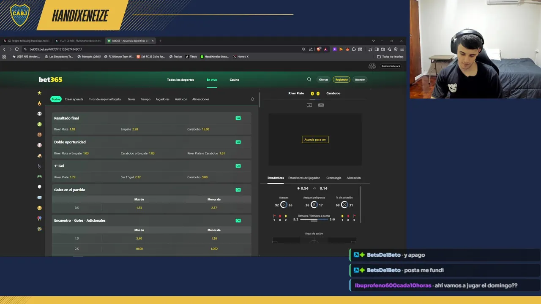This screenshot has width=541, height=304.
Task: Open the live video stream icon
Action: (309, 105)
